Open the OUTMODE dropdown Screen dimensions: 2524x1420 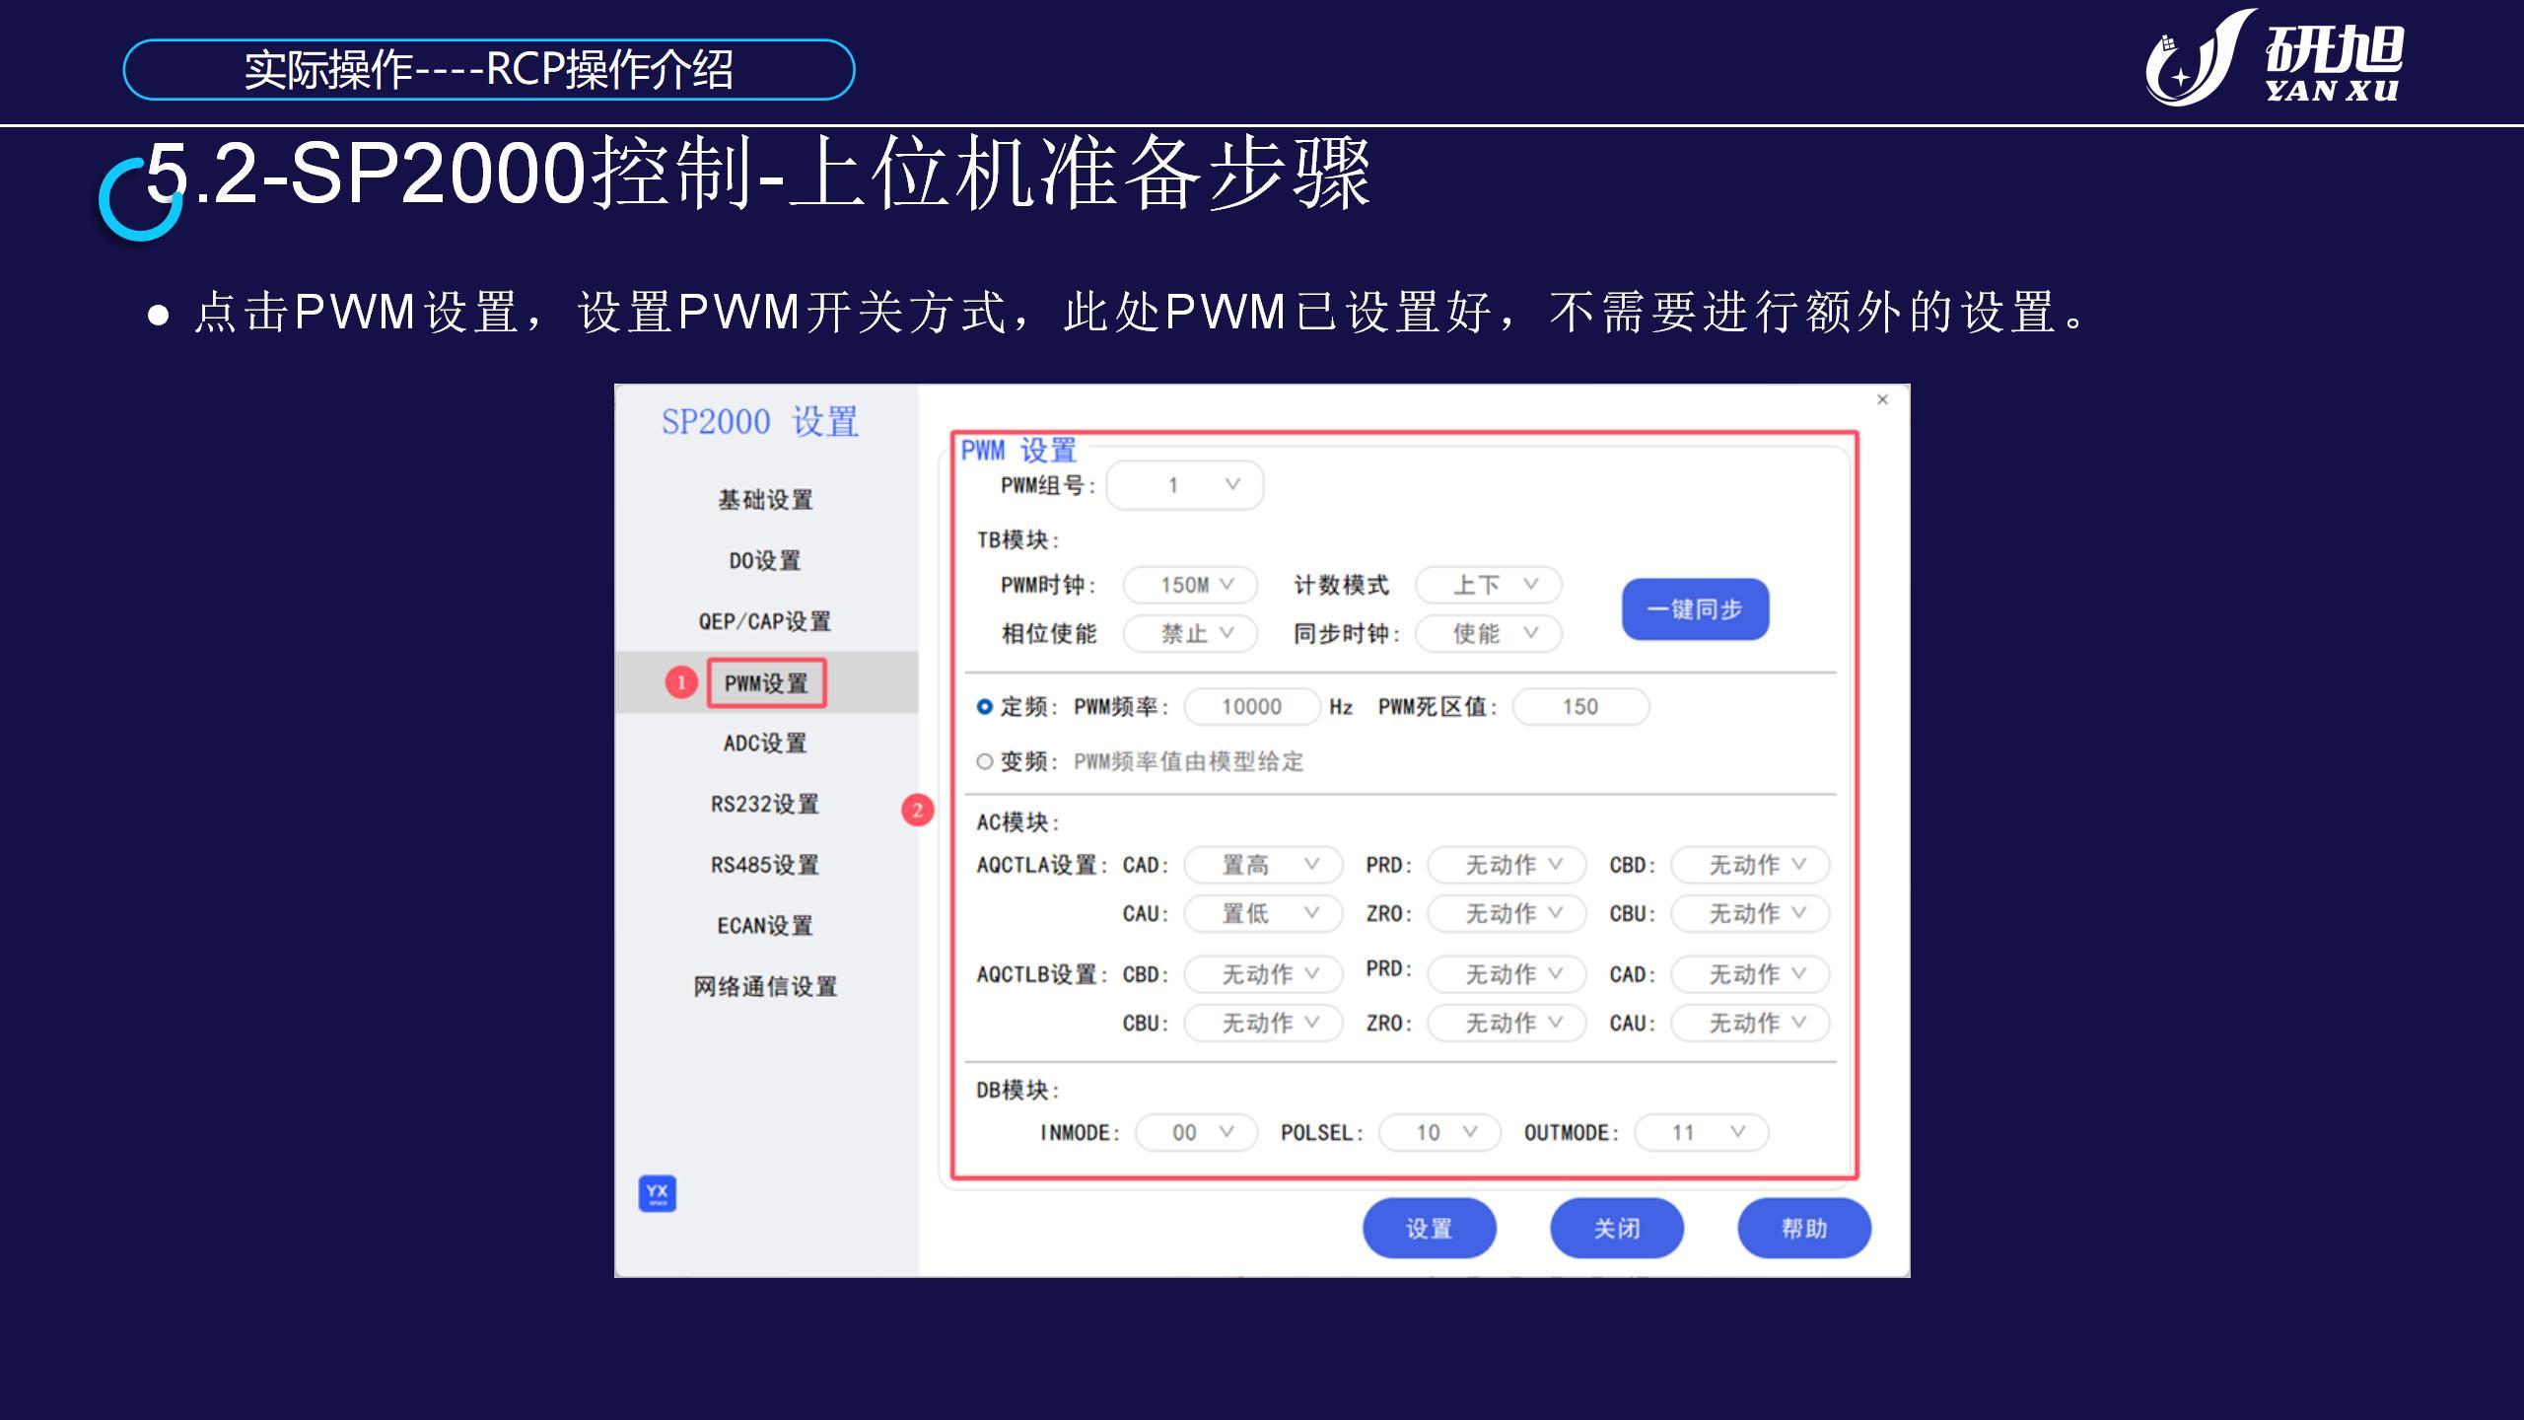click(x=1702, y=1132)
